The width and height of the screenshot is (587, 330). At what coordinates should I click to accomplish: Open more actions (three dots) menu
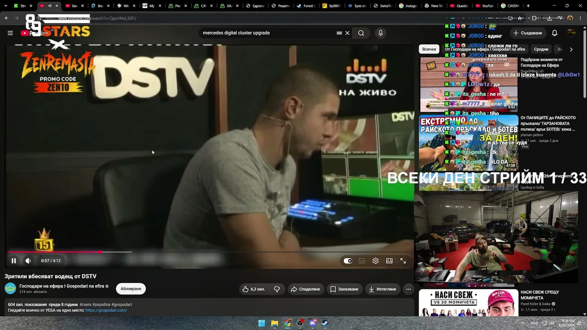[x=409, y=289]
